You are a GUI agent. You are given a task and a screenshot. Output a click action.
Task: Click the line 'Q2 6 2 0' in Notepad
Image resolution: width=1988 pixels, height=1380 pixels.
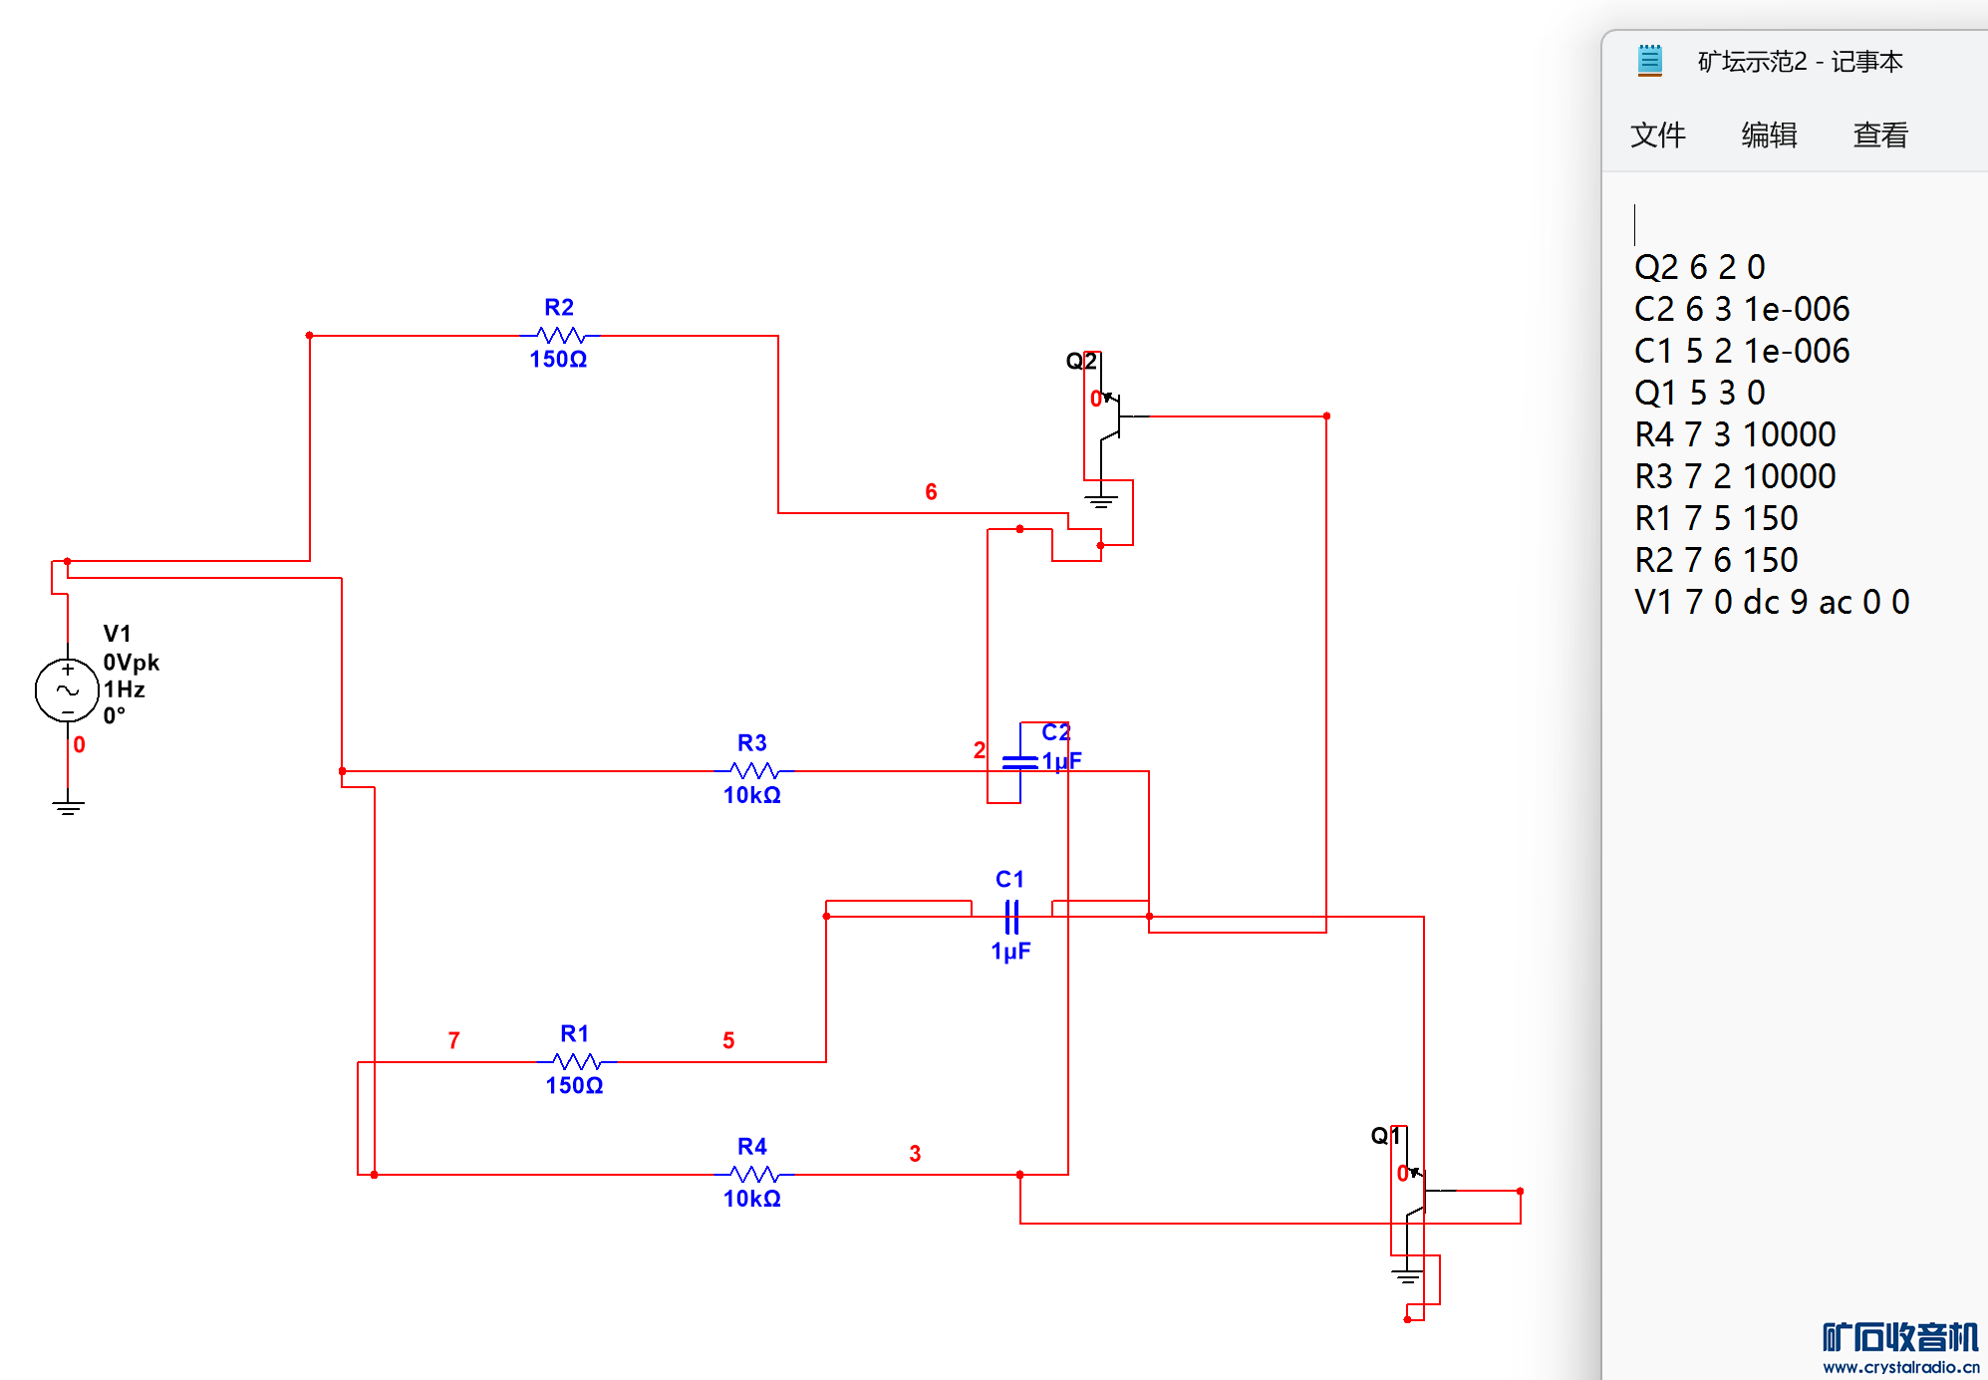click(1699, 267)
